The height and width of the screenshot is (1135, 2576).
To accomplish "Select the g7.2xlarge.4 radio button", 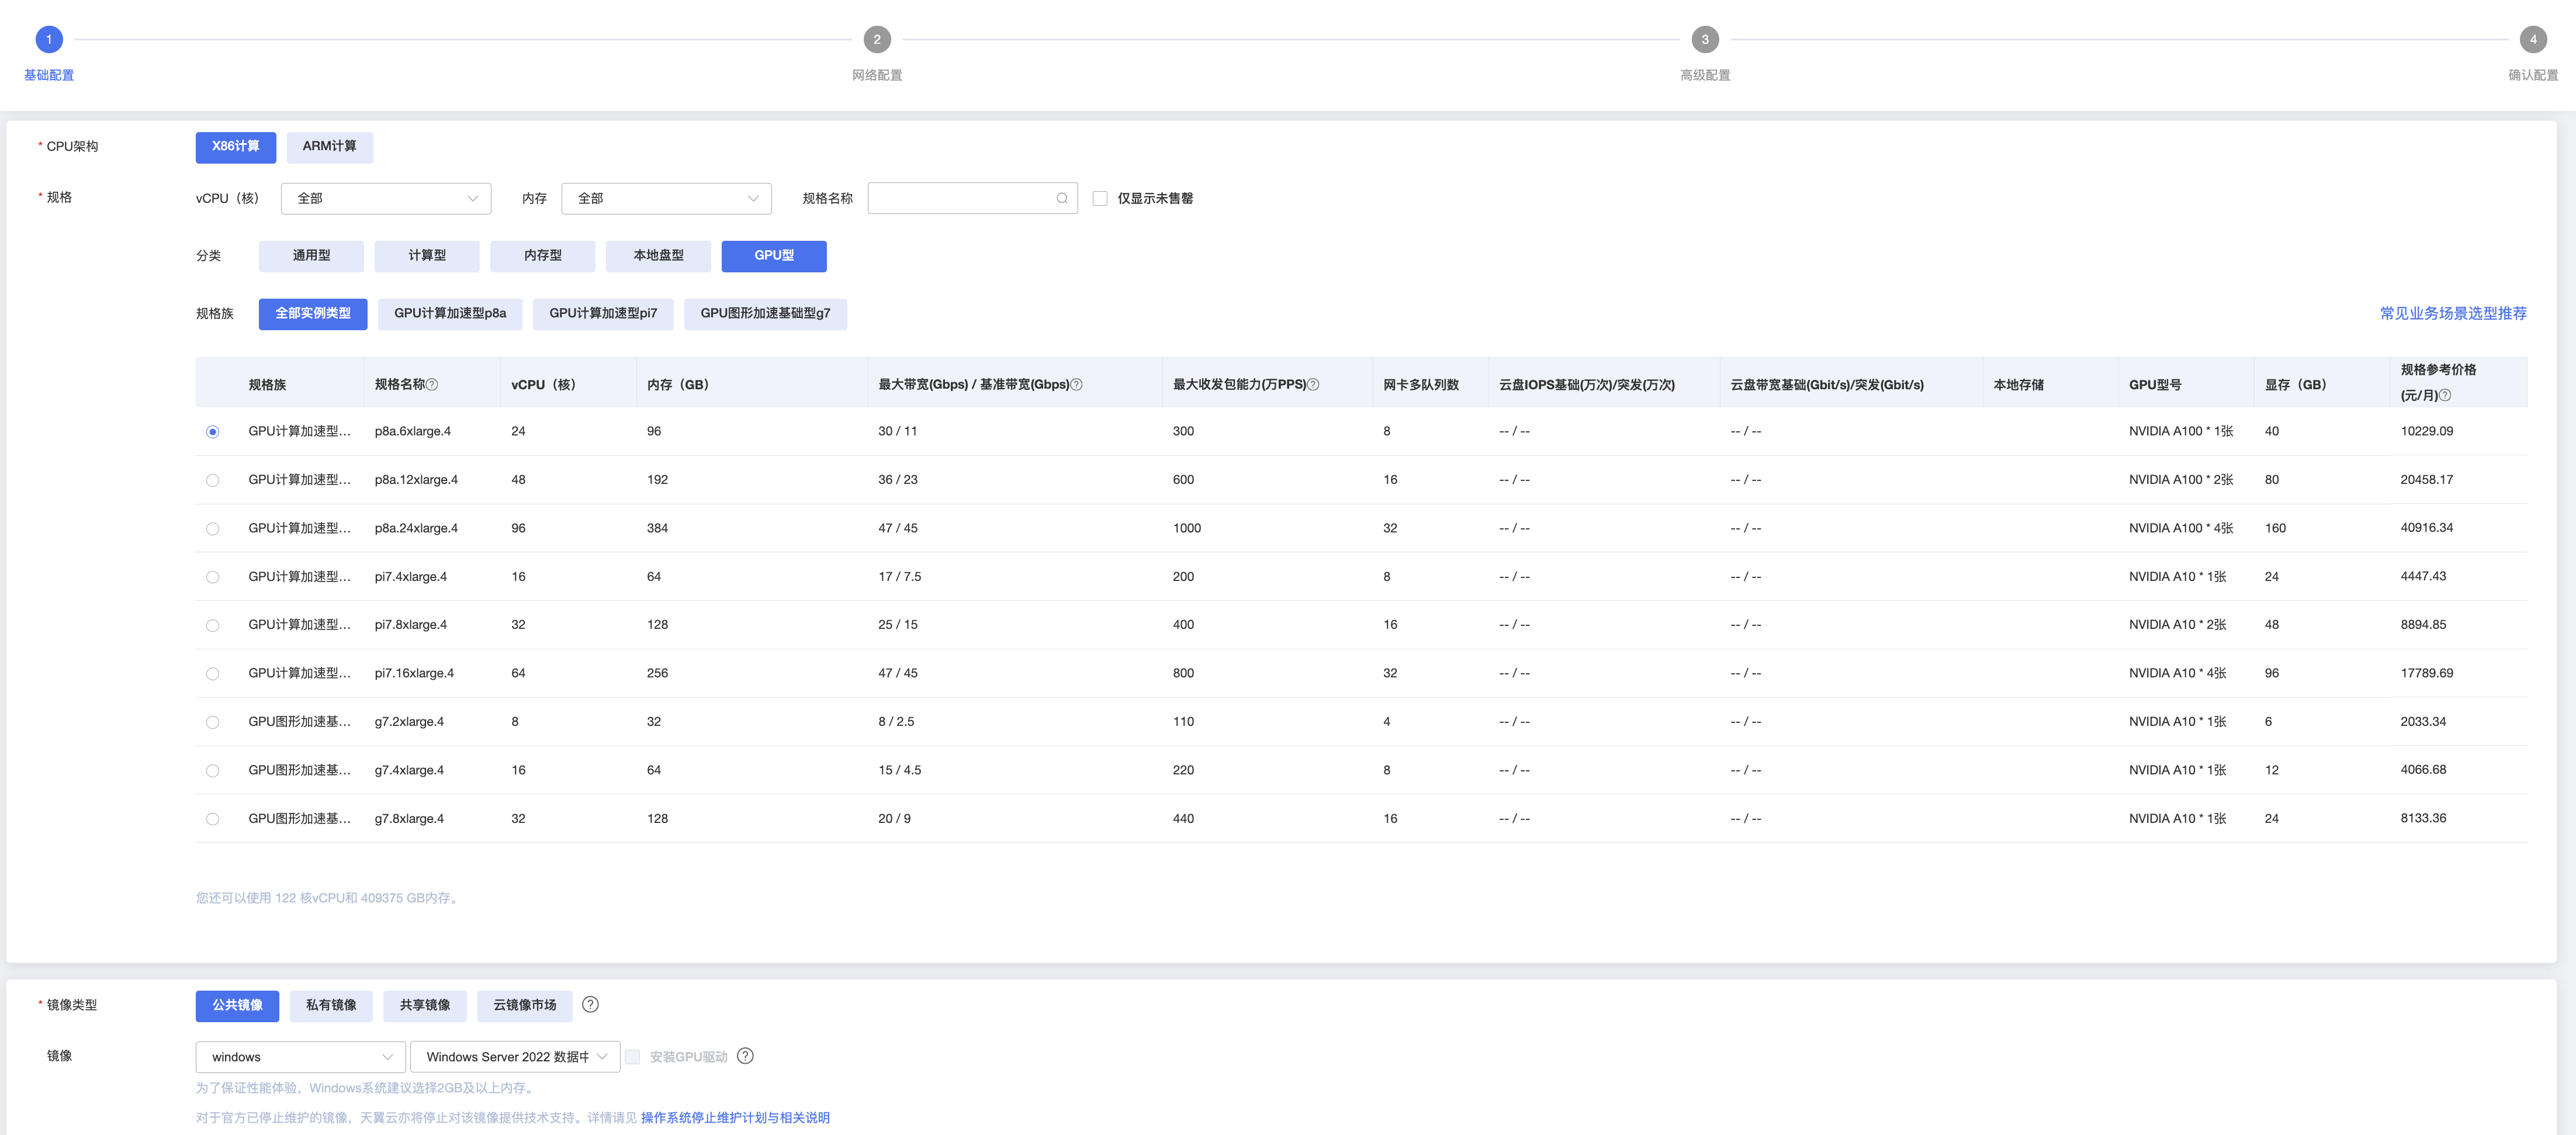I will coord(212,722).
